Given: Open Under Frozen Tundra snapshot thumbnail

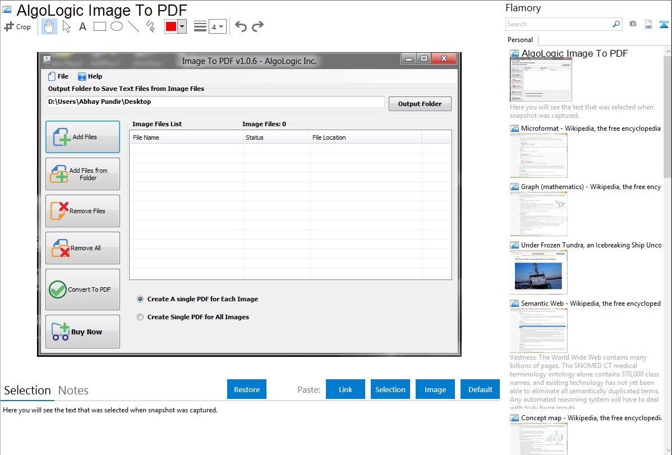Looking at the screenshot, I should point(538,272).
